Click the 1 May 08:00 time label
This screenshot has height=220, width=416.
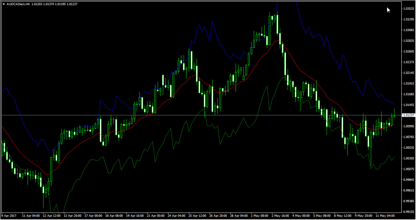[x=260, y=215]
